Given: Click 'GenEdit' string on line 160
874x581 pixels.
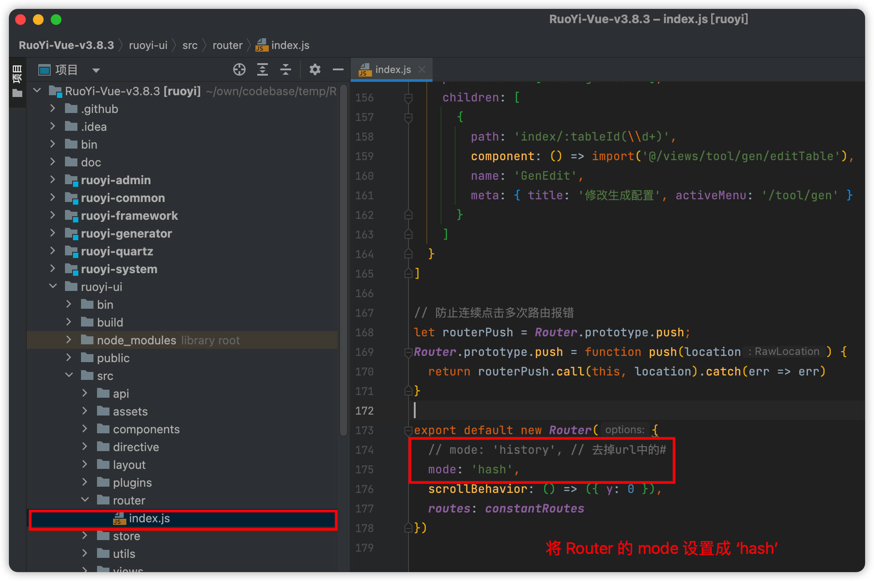Looking at the screenshot, I should coord(546,176).
